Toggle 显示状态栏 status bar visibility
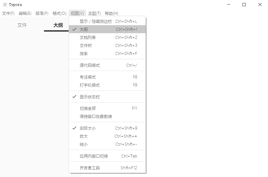The height and width of the screenshot is (177, 268). tap(90, 96)
